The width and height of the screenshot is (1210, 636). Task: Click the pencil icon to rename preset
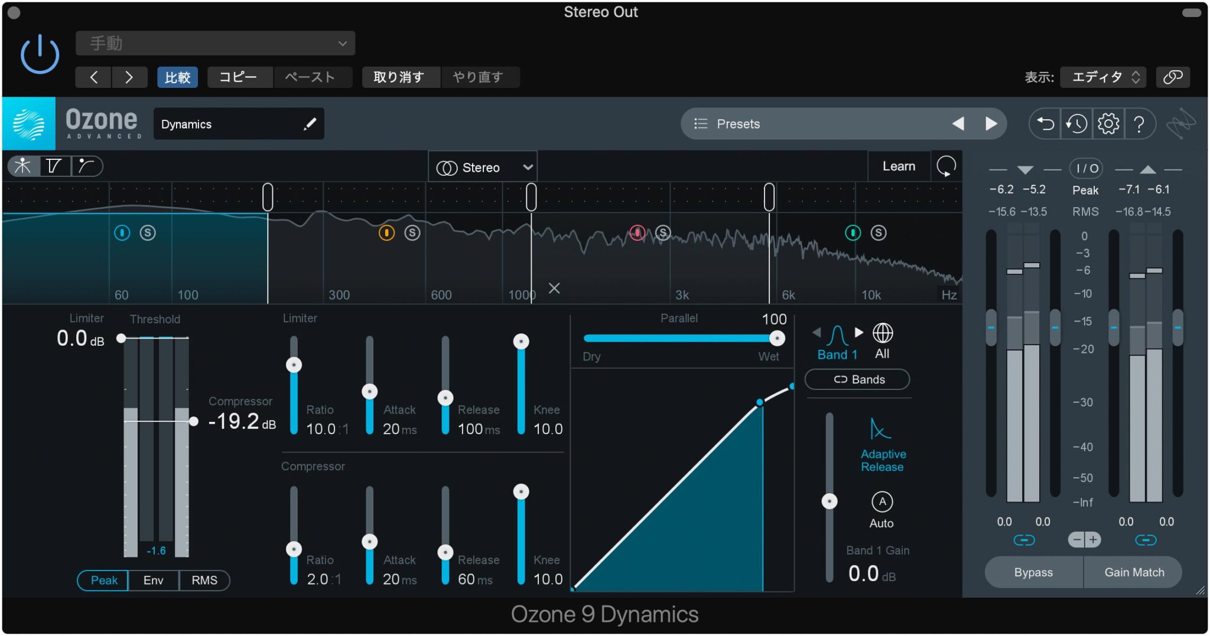click(310, 124)
